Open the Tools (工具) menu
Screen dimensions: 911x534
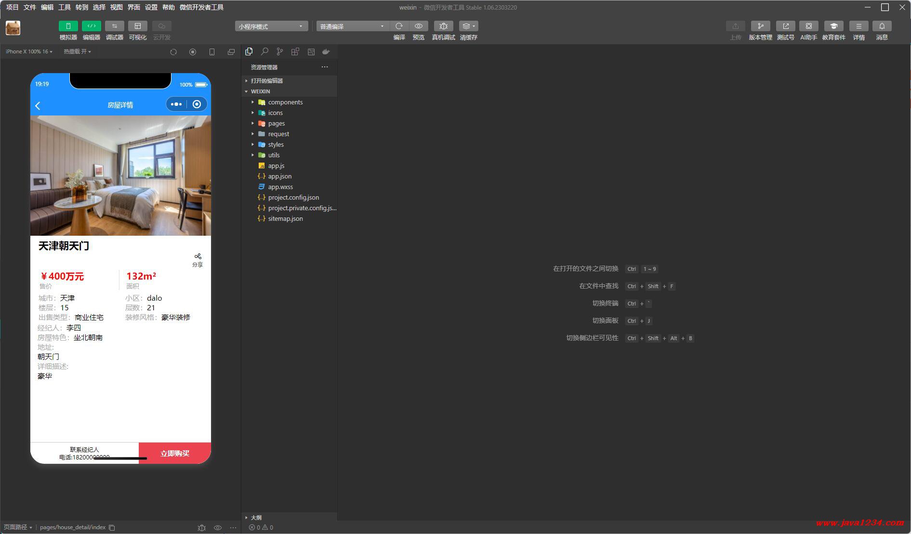pyautogui.click(x=65, y=7)
